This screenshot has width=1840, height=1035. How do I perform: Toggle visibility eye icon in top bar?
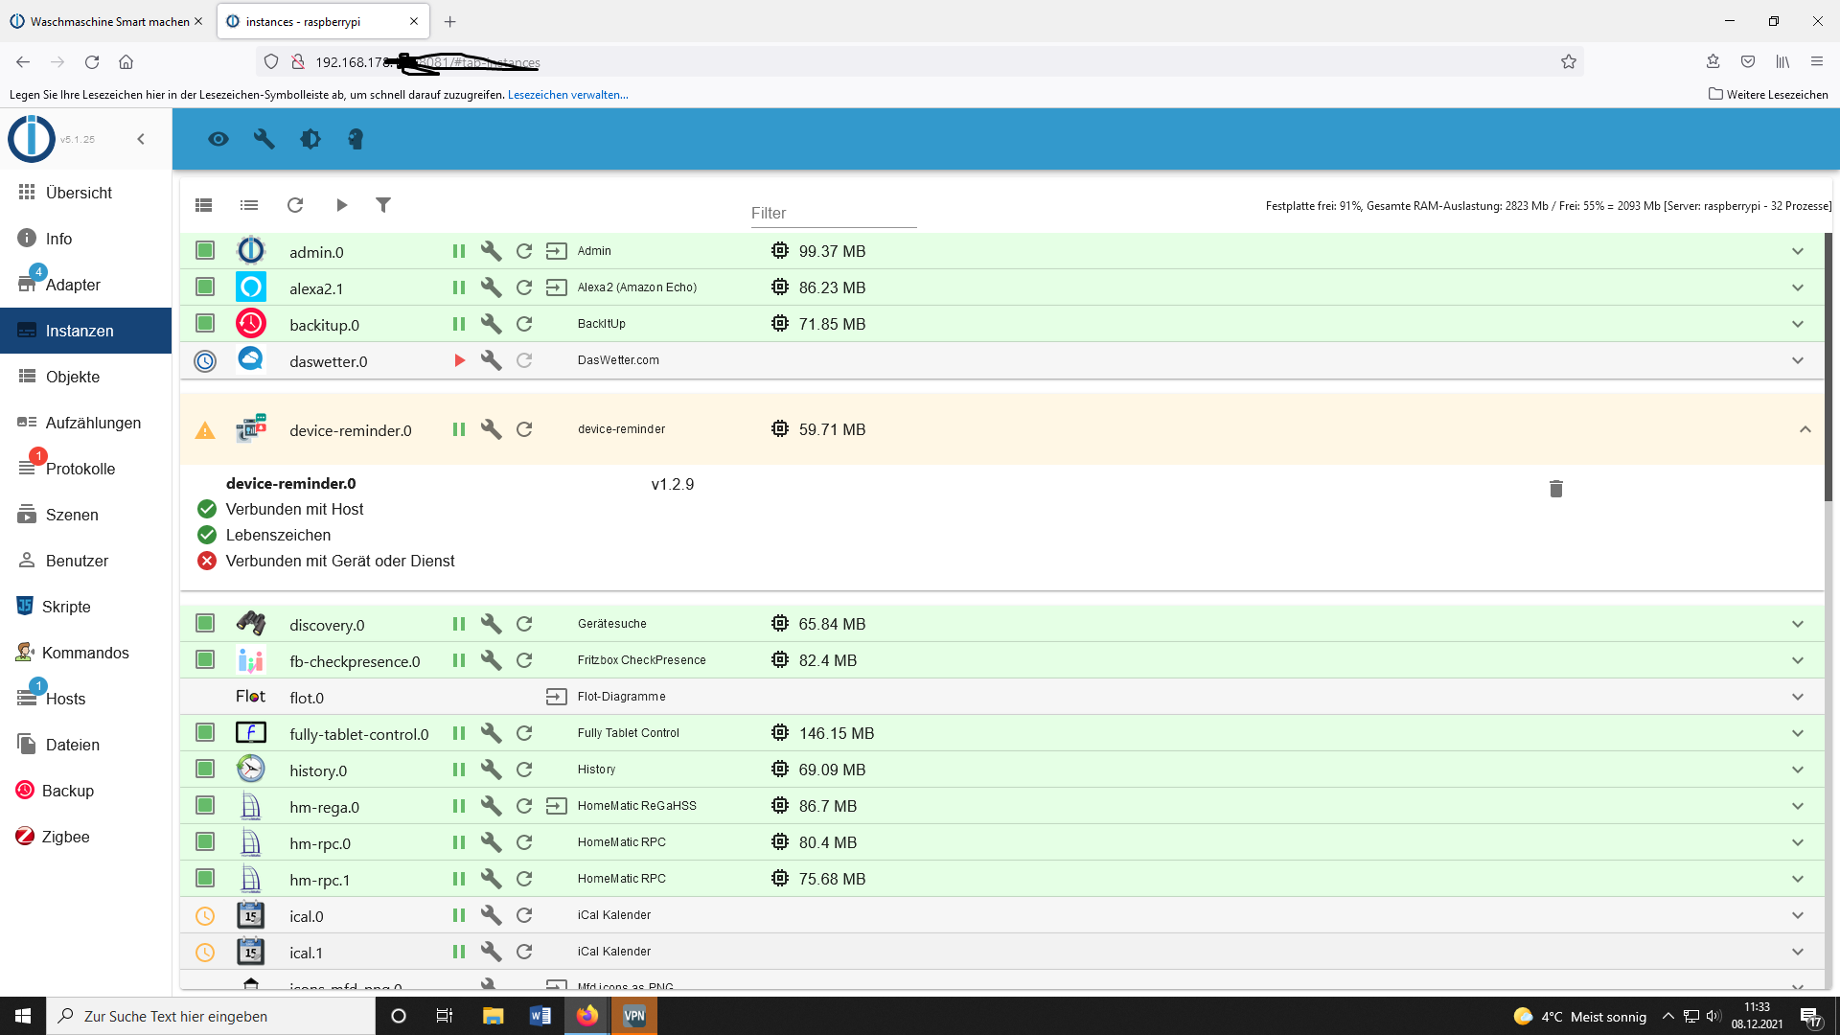click(x=218, y=139)
